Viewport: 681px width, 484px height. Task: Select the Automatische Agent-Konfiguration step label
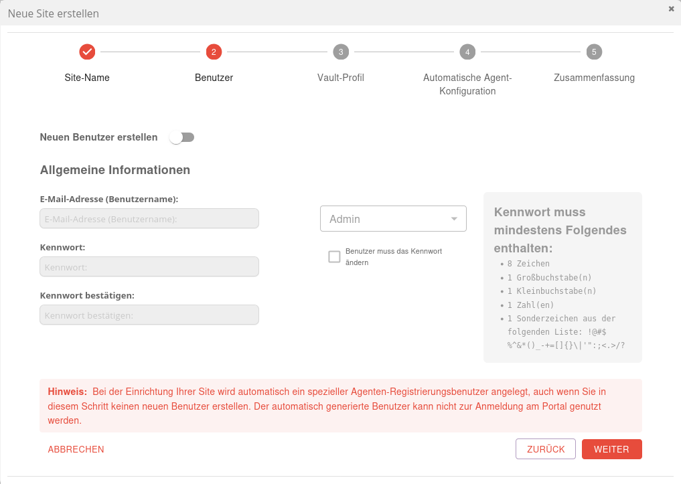467,84
